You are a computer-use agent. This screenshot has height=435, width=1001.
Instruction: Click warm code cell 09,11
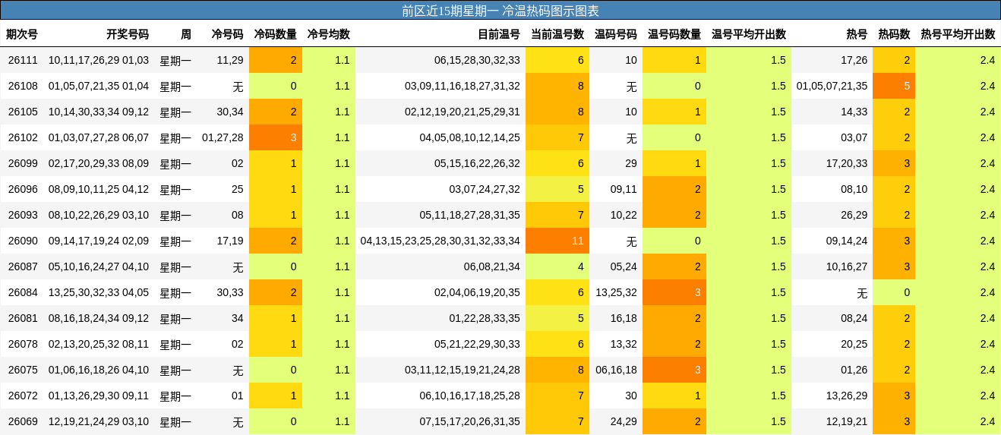coord(624,189)
